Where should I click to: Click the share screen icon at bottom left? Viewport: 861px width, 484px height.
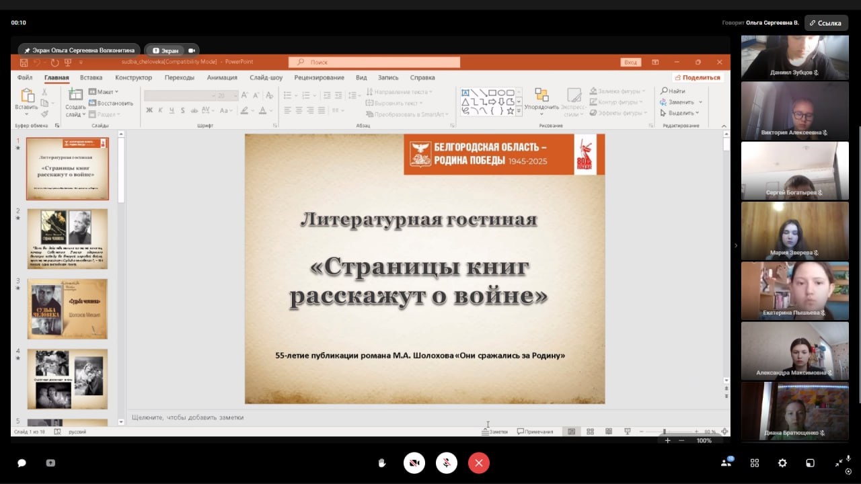click(50, 463)
